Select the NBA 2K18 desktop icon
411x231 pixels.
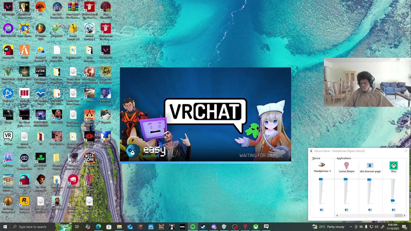(57, 117)
